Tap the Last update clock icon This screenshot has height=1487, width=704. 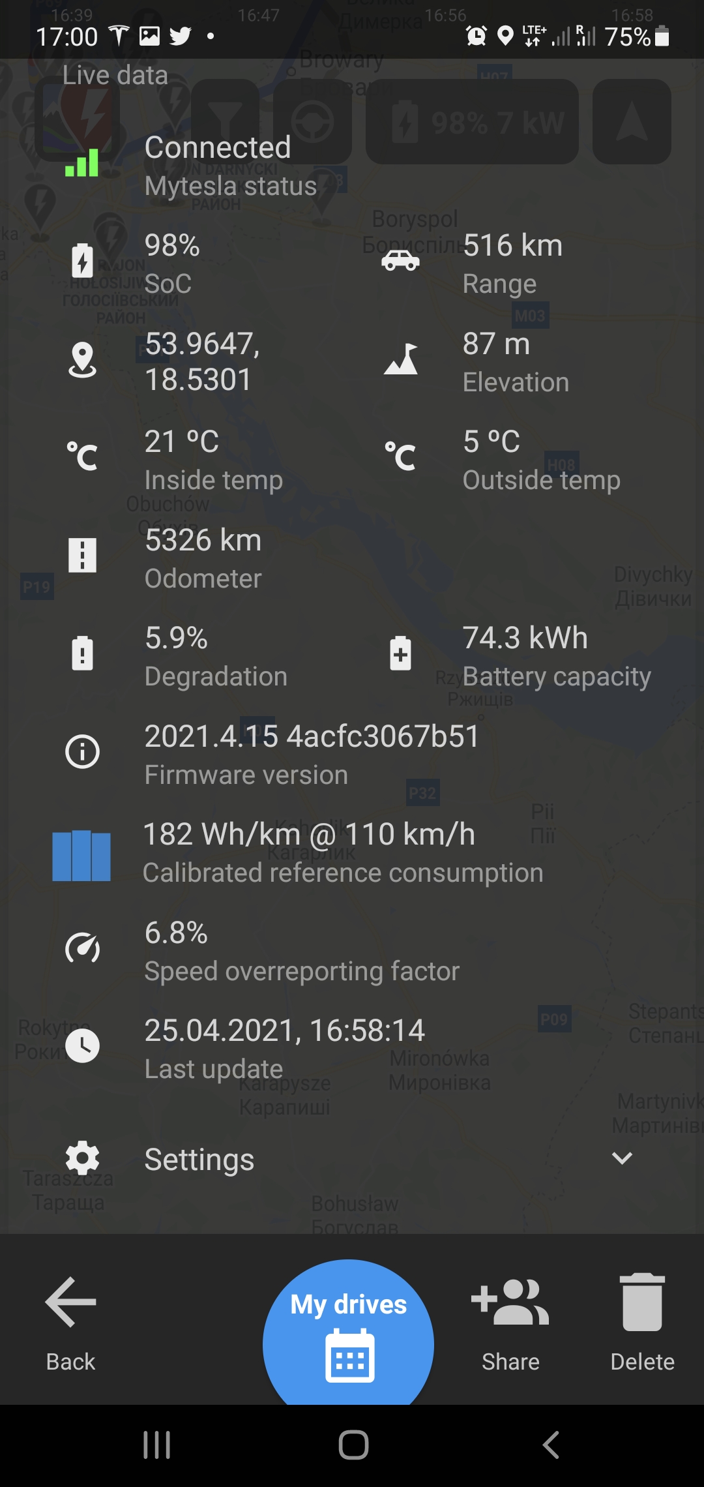tap(82, 1046)
